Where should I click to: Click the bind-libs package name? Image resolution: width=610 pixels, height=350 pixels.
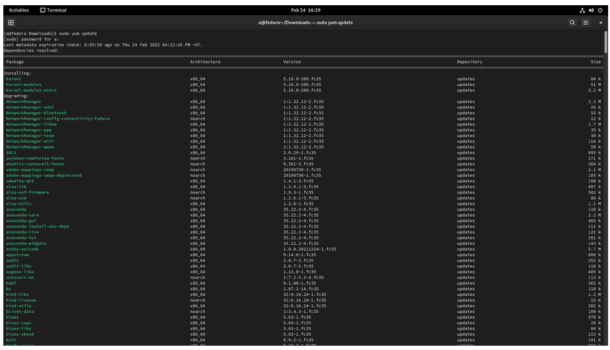pos(17,295)
